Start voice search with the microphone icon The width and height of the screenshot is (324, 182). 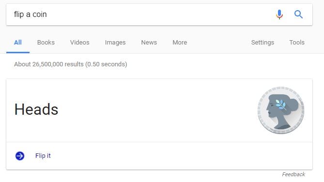pos(279,15)
